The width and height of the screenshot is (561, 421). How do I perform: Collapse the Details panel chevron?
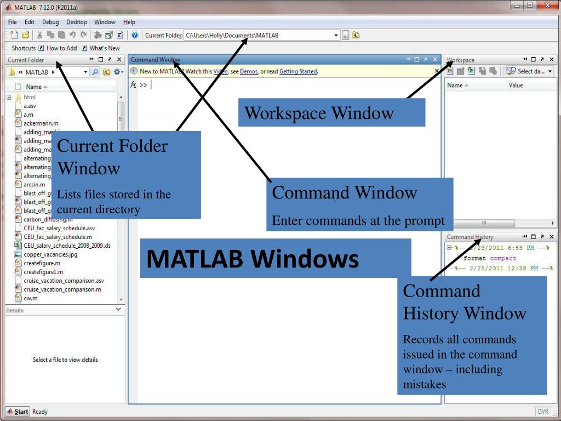(118, 309)
